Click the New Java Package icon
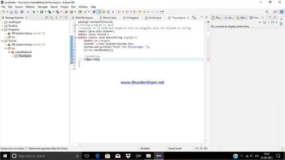Screen dimensions: 285x160 click(66, 12)
